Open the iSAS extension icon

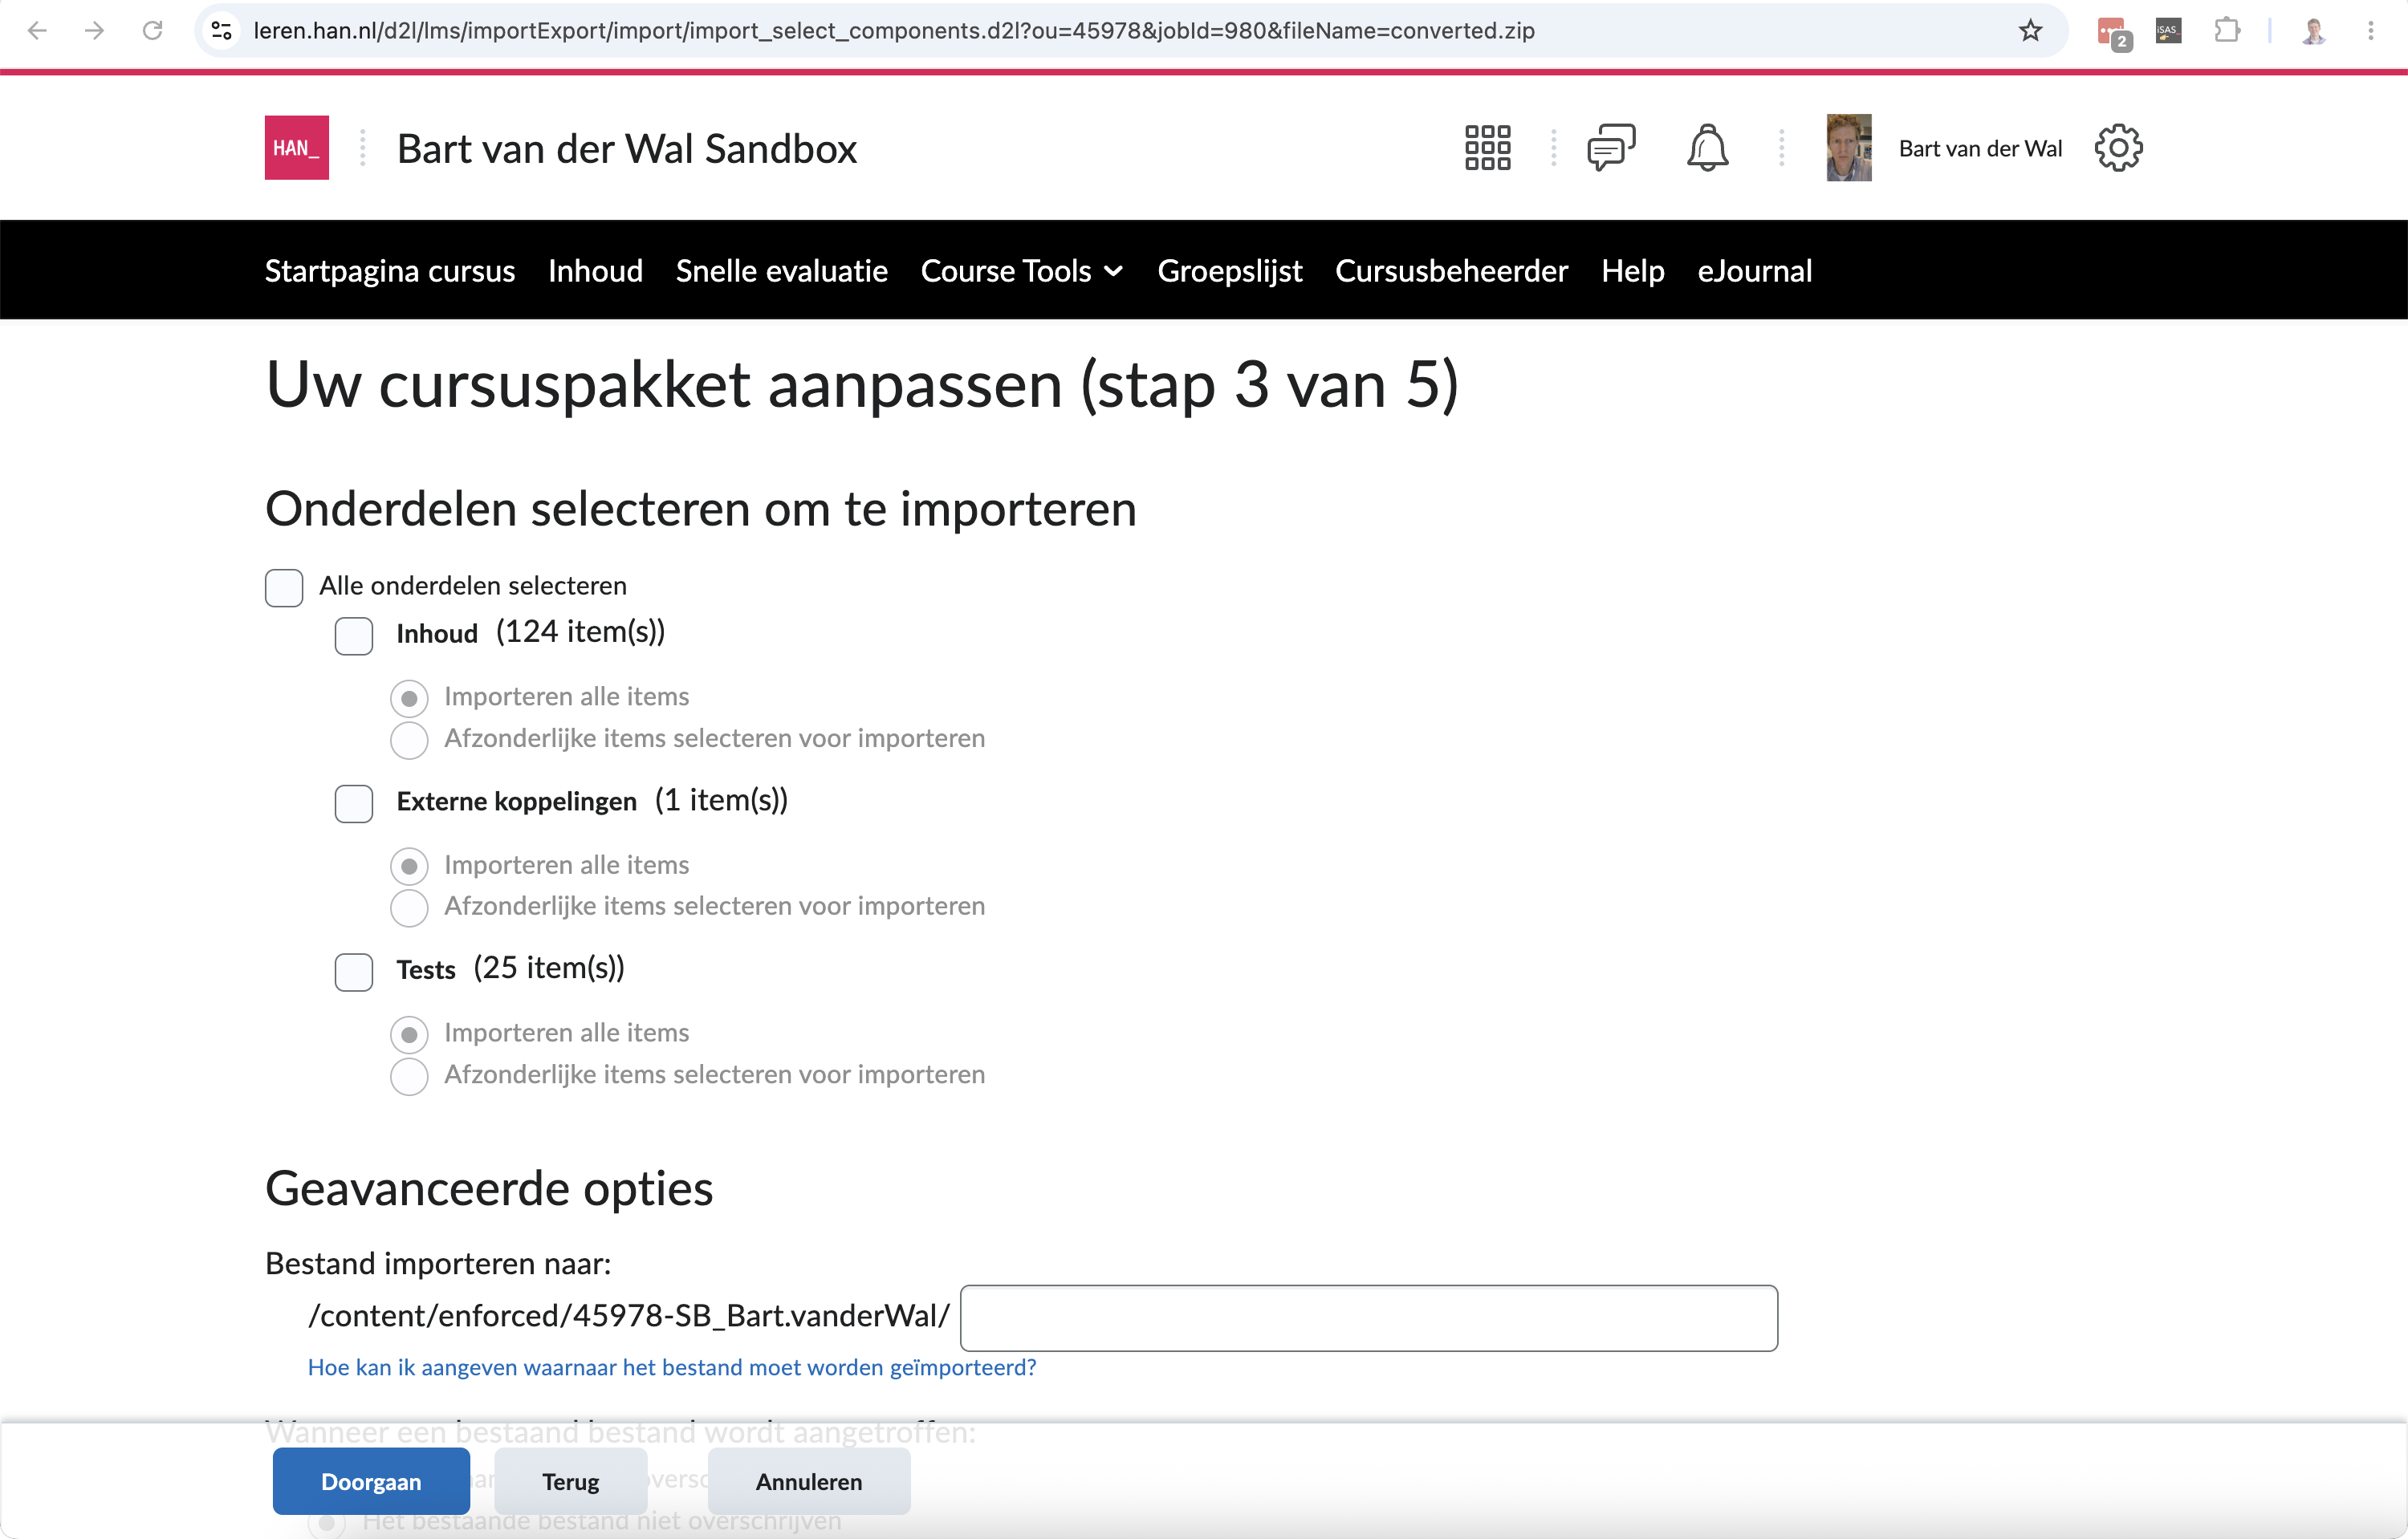click(x=2168, y=31)
